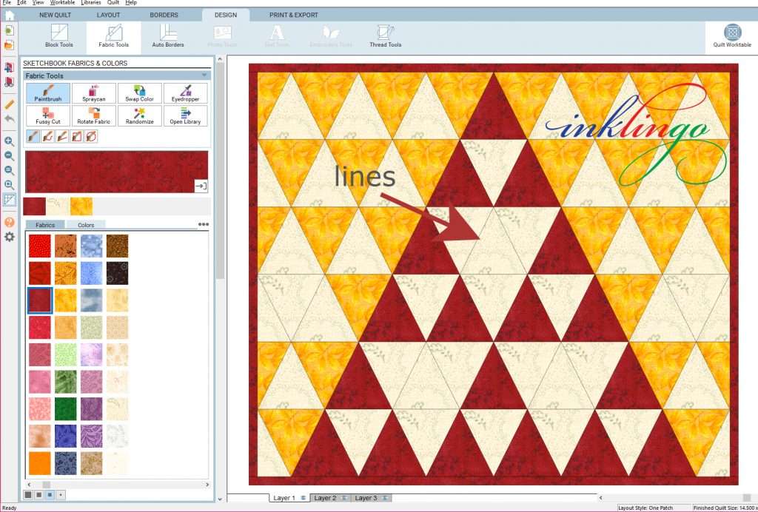The width and height of the screenshot is (758, 512).
Task: Set swatch size to second-largest square
Action: point(39,494)
